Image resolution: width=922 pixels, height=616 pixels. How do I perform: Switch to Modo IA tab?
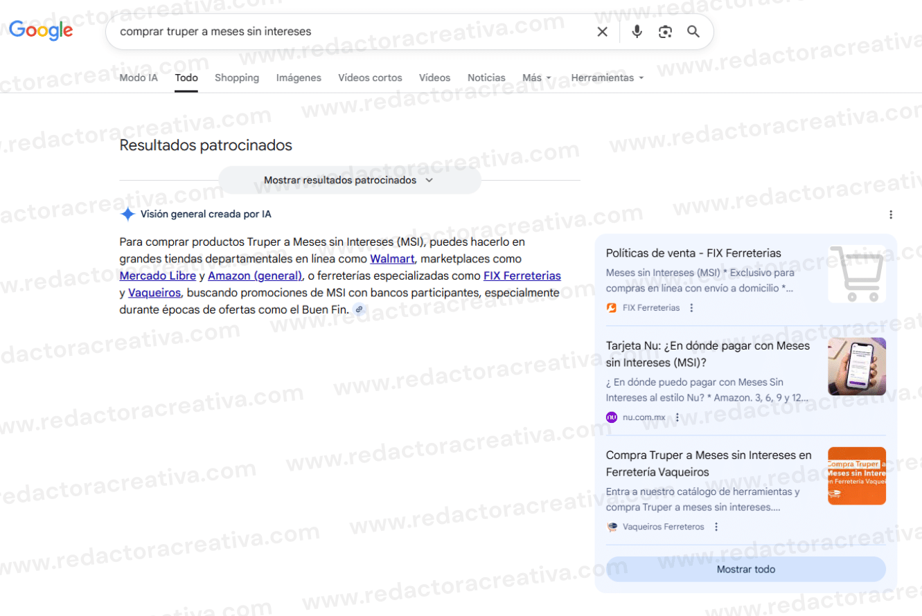(139, 78)
